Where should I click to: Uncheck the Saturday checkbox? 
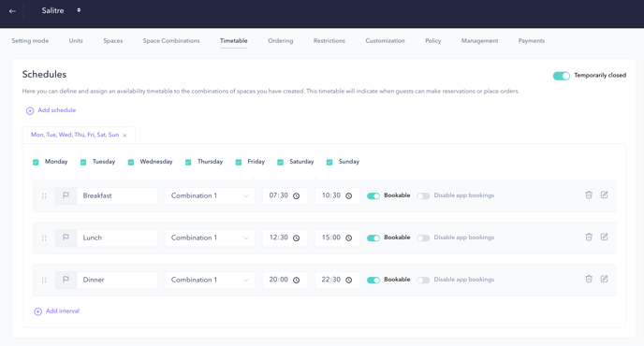pos(280,162)
